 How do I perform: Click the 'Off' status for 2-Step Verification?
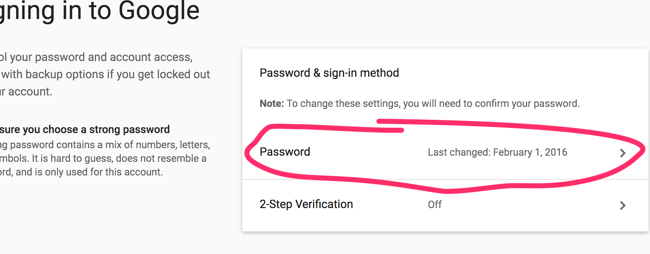pos(435,204)
